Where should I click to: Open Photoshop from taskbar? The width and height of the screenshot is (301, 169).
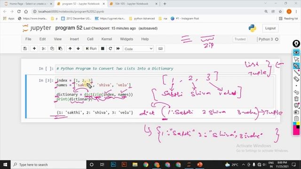[x=113, y=165]
